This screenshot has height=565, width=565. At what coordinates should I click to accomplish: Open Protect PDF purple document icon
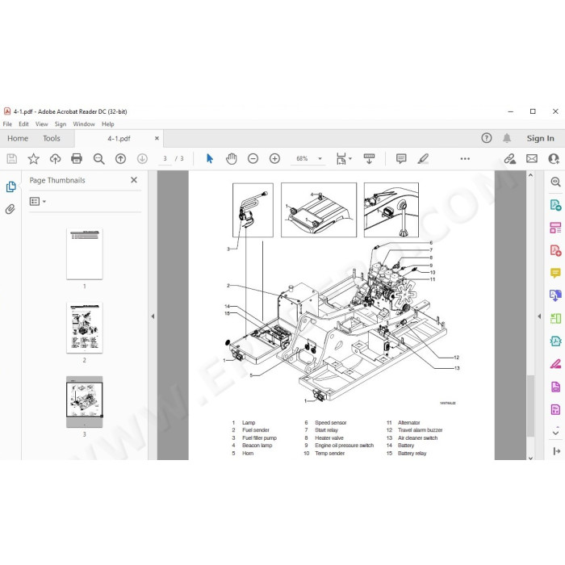click(555, 387)
